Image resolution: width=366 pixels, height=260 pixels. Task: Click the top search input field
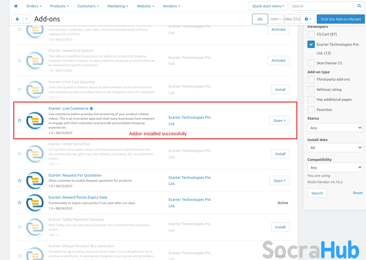(322, 6)
